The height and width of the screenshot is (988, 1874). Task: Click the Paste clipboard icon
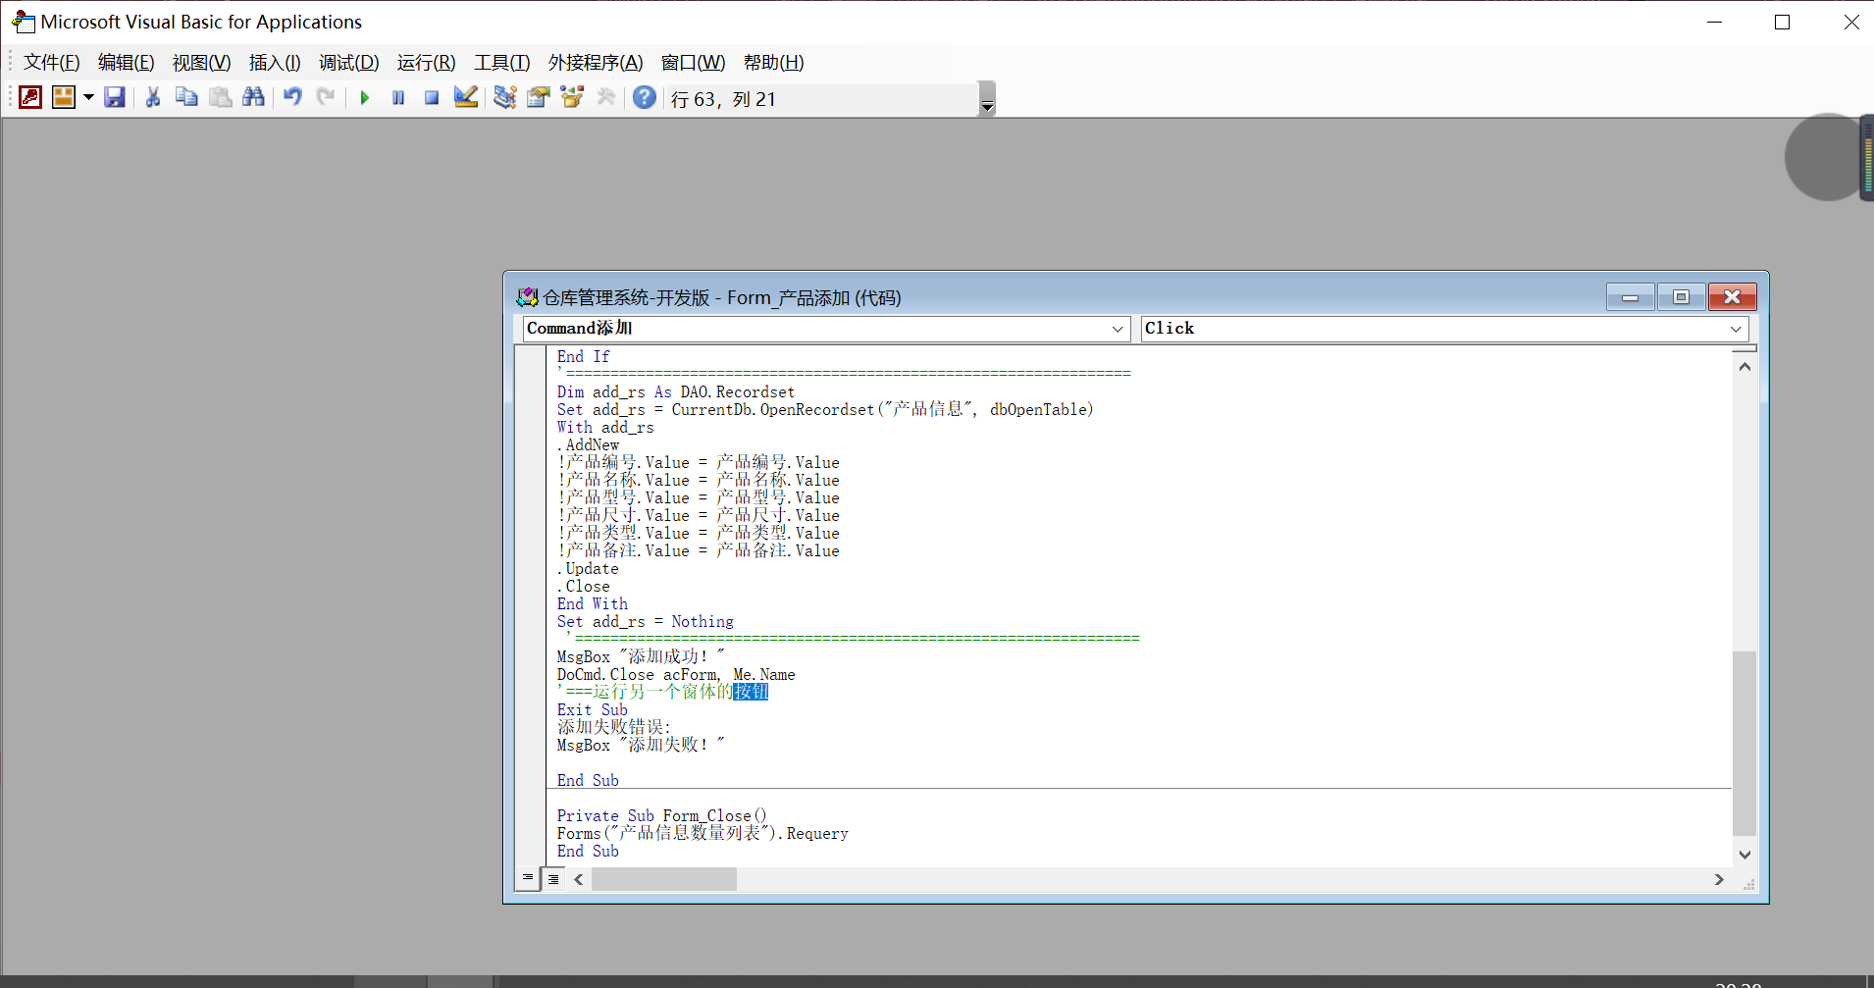(220, 97)
